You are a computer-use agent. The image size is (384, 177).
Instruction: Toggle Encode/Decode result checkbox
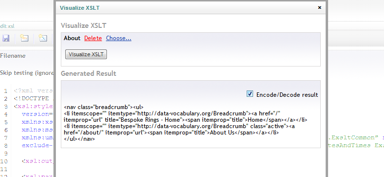250,94
